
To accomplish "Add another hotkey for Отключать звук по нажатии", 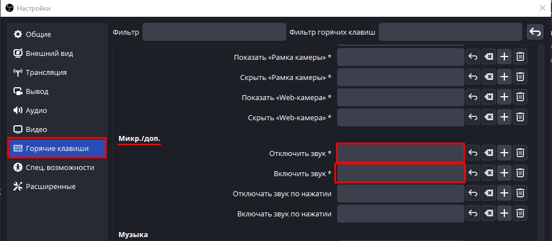I will click(504, 193).
